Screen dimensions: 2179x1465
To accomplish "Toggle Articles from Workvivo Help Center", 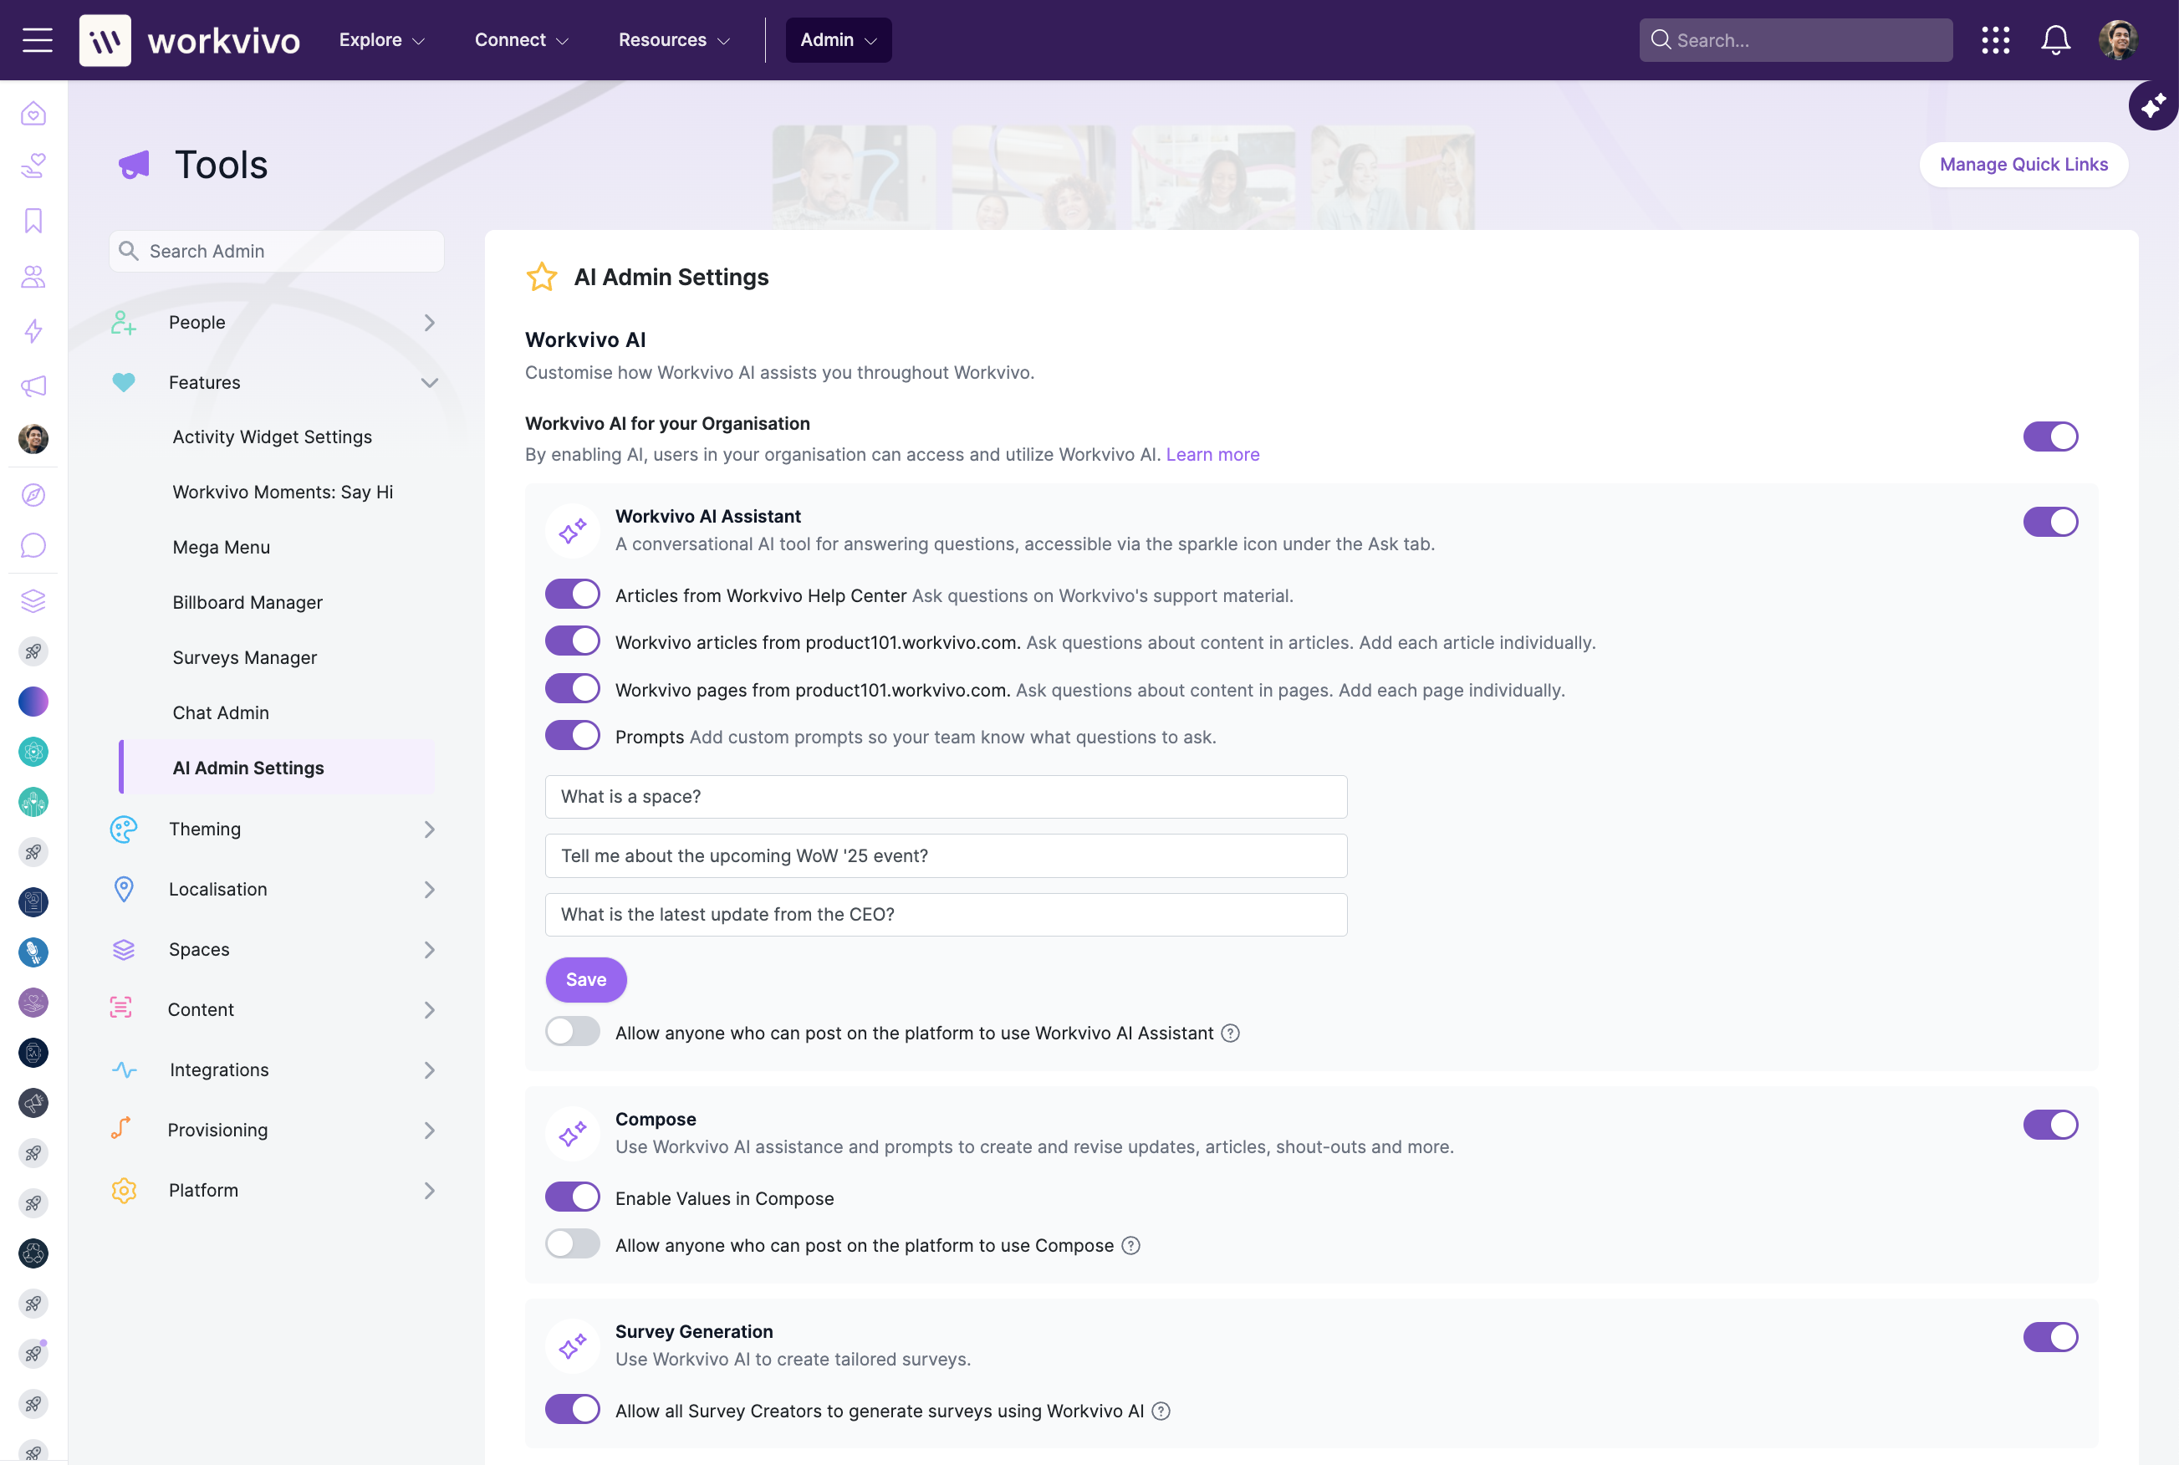I will point(573,595).
